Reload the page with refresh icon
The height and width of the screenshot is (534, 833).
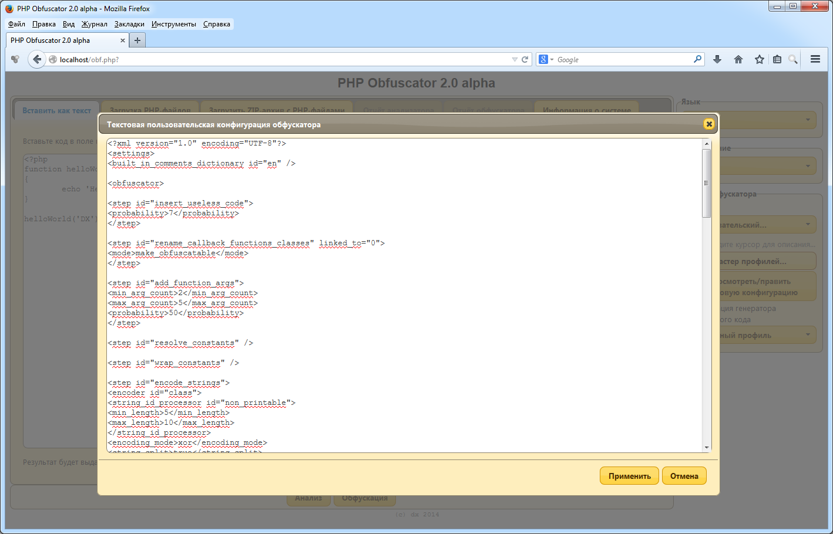point(525,59)
